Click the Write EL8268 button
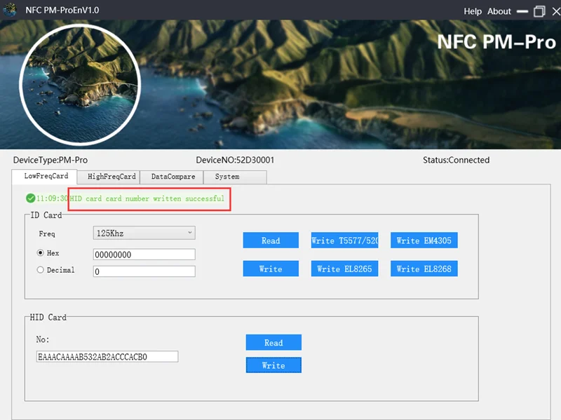Image resolution: width=561 pixels, height=420 pixels. pyautogui.click(x=424, y=269)
